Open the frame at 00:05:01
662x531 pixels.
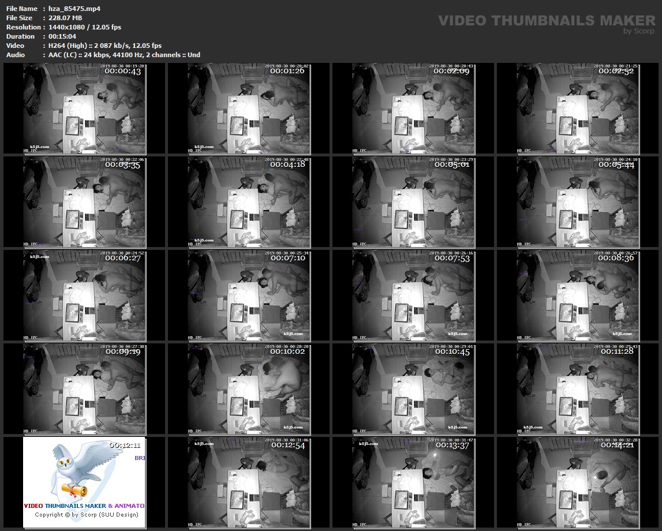tap(413, 202)
